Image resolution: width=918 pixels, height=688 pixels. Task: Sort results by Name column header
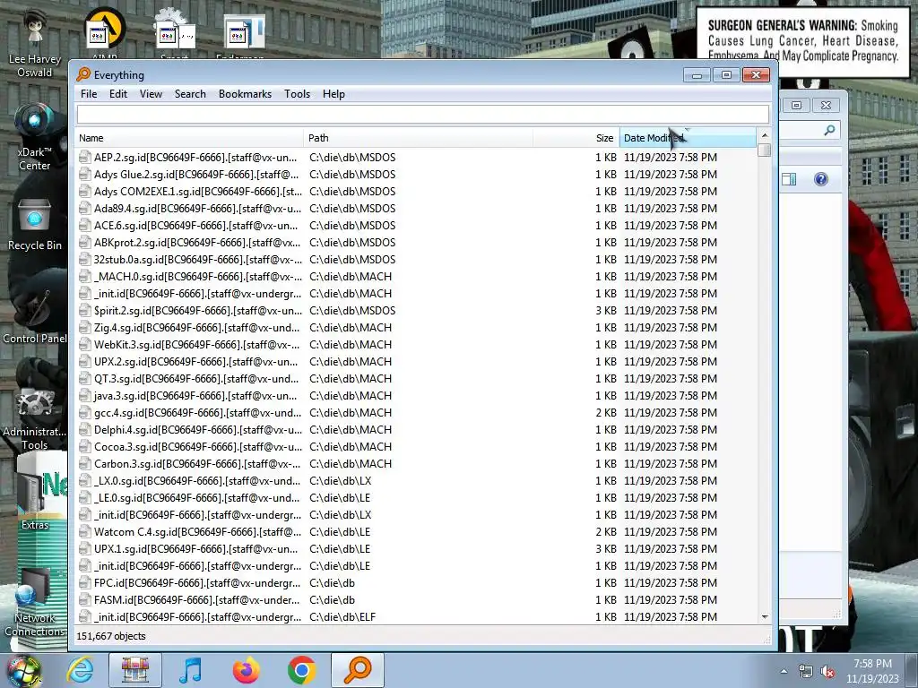[x=189, y=138]
